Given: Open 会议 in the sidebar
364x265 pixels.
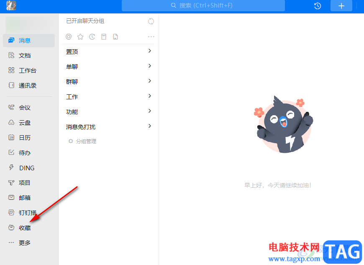Looking at the screenshot, I should 29,108.
